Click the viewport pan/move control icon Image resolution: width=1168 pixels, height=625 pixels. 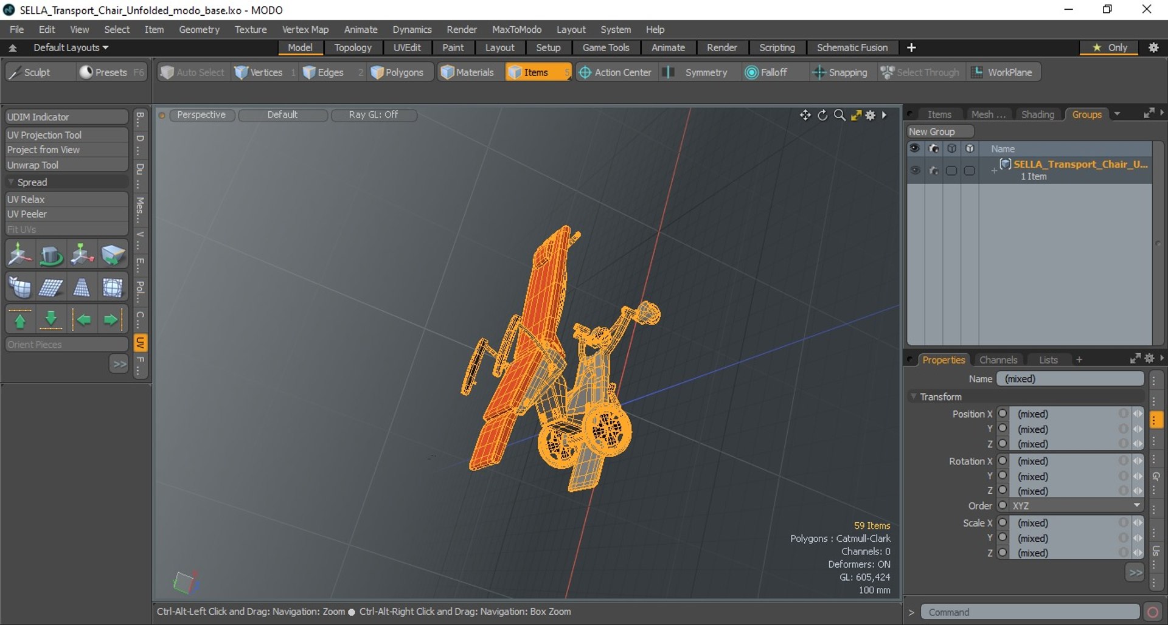click(x=805, y=115)
